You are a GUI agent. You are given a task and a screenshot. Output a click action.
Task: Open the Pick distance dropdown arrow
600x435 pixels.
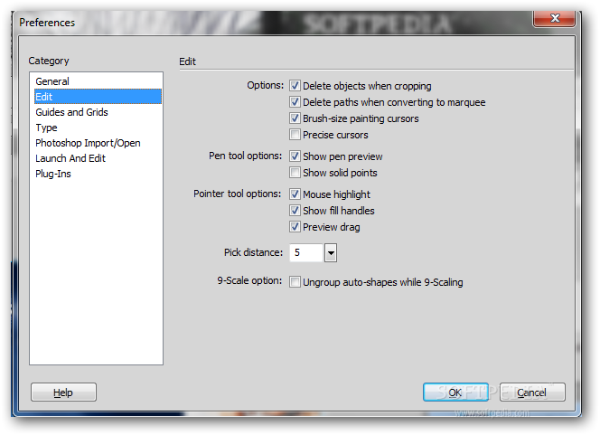pyautogui.click(x=331, y=252)
